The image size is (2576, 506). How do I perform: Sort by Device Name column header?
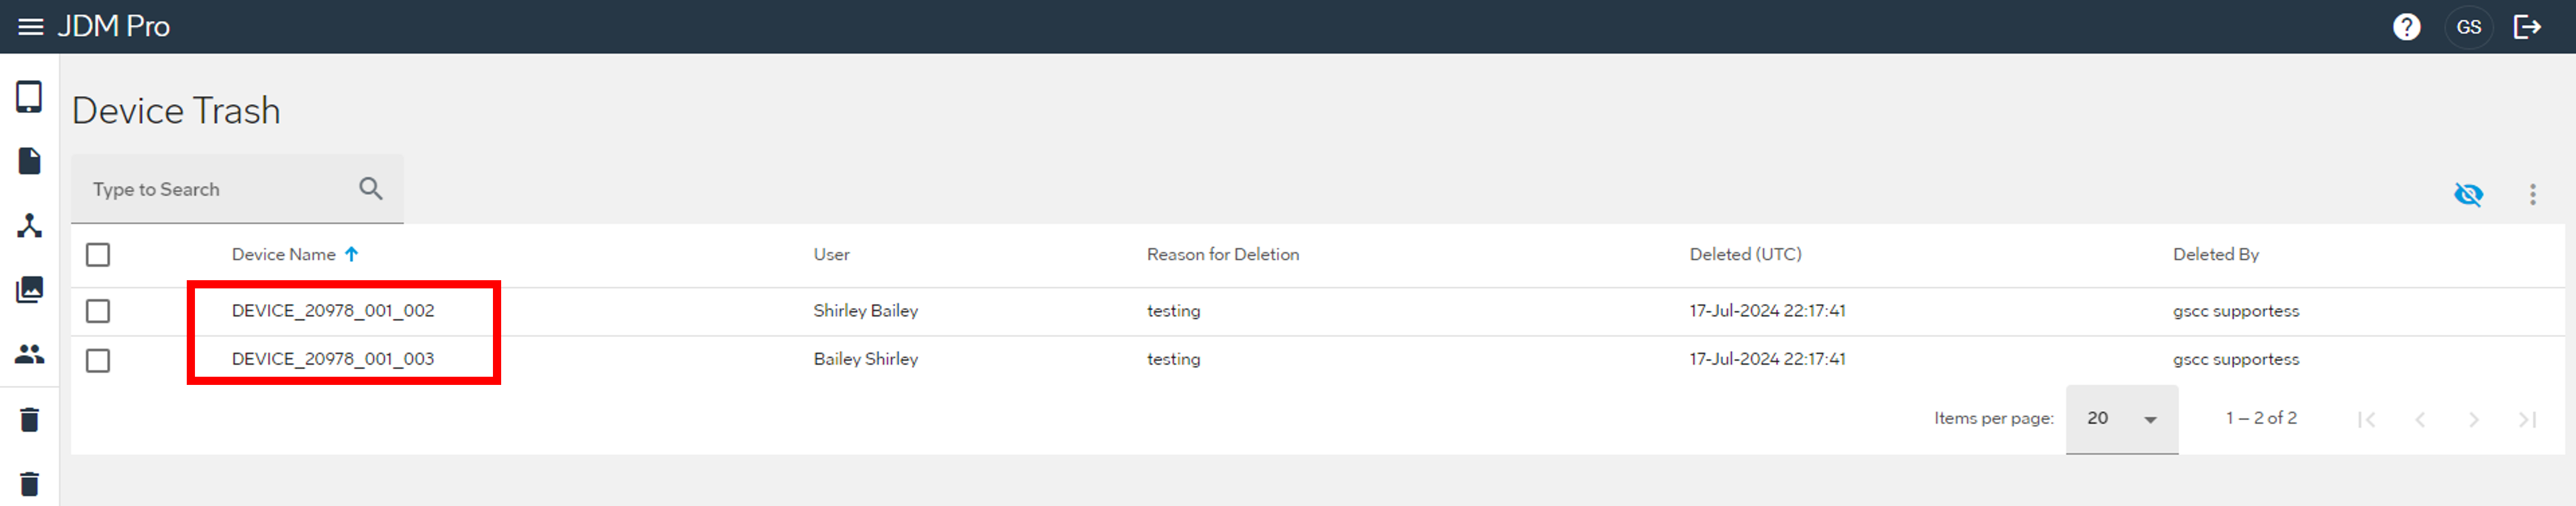pyautogui.click(x=284, y=255)
